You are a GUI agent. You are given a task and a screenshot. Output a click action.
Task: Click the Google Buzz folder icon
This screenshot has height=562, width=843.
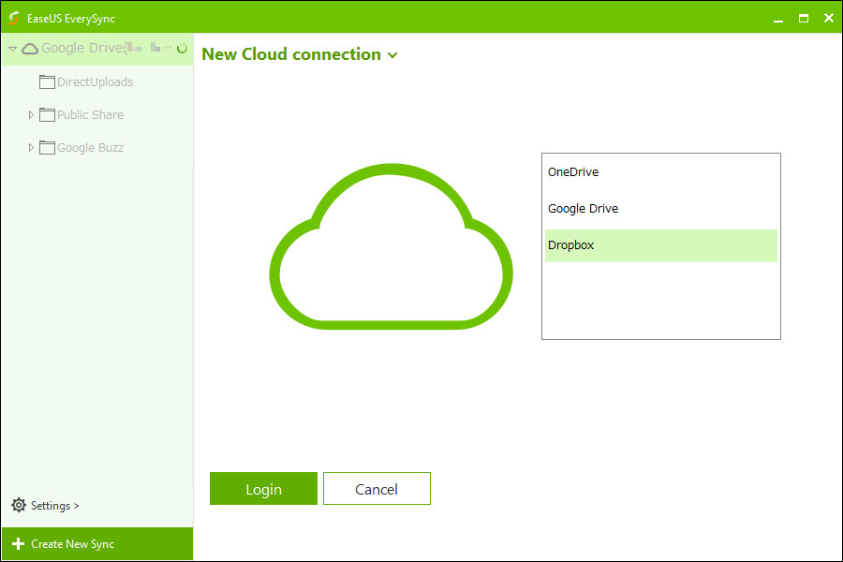coord(47,147)
